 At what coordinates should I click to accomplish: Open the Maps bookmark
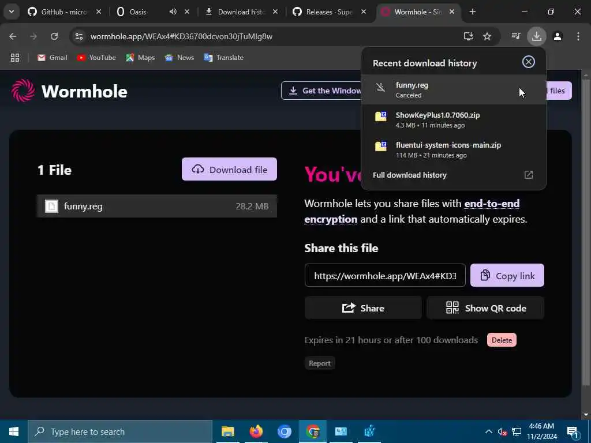(140, 58)
